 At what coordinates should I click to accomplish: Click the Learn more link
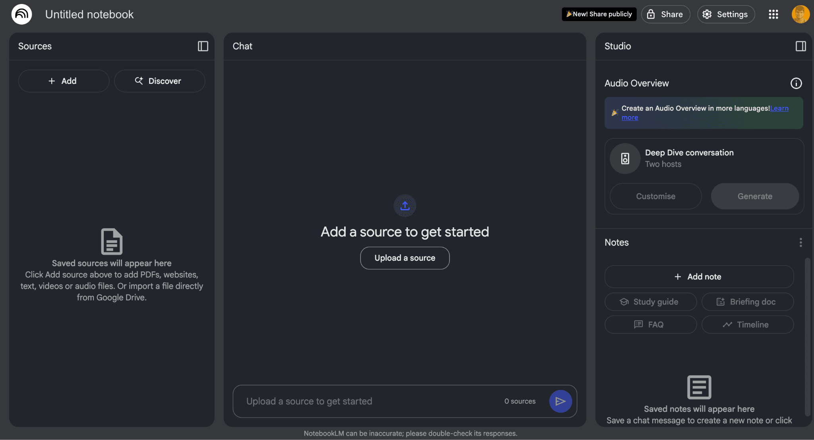[779, 109]
